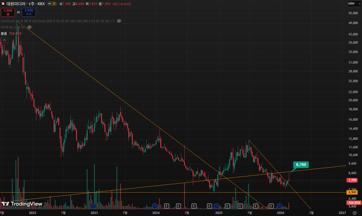Select the 볼륨 volume indicator label
The image size is (362, 216).
pos(4,34)
